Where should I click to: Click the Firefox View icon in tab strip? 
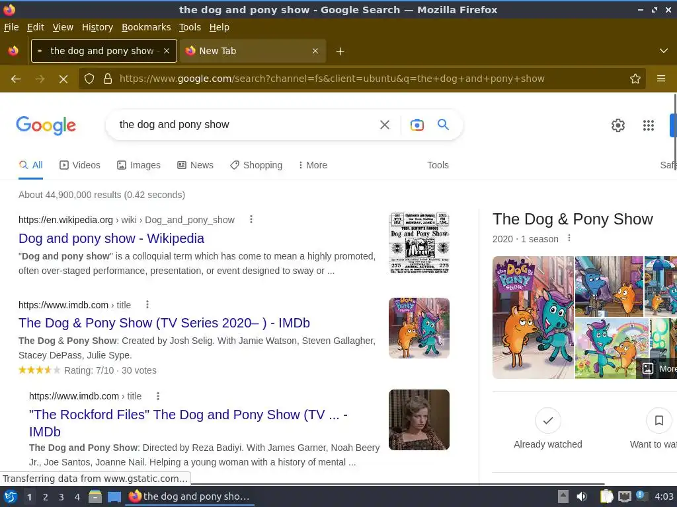pyautogui.click(x=13, y=51)
